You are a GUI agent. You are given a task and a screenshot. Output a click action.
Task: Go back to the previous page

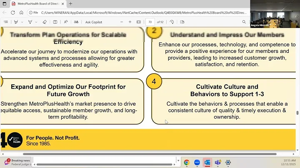pyautogui.click(x=5, y=12)
